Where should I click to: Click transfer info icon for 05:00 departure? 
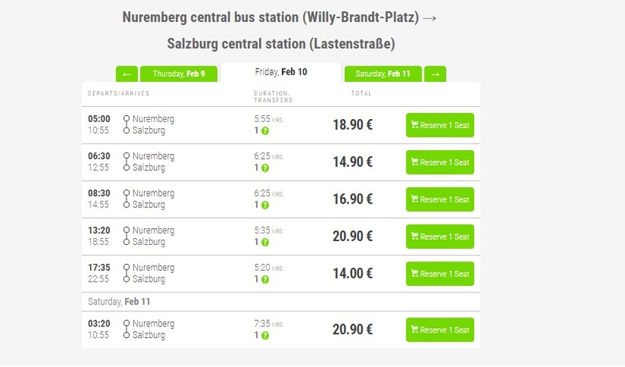coord(265,131)
